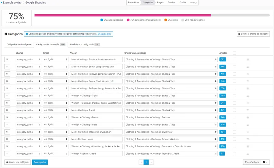
Task: Follow the En savoir plus link
Action: (104, 34)
